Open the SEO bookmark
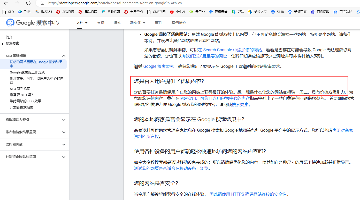 (x=8, y=12)
